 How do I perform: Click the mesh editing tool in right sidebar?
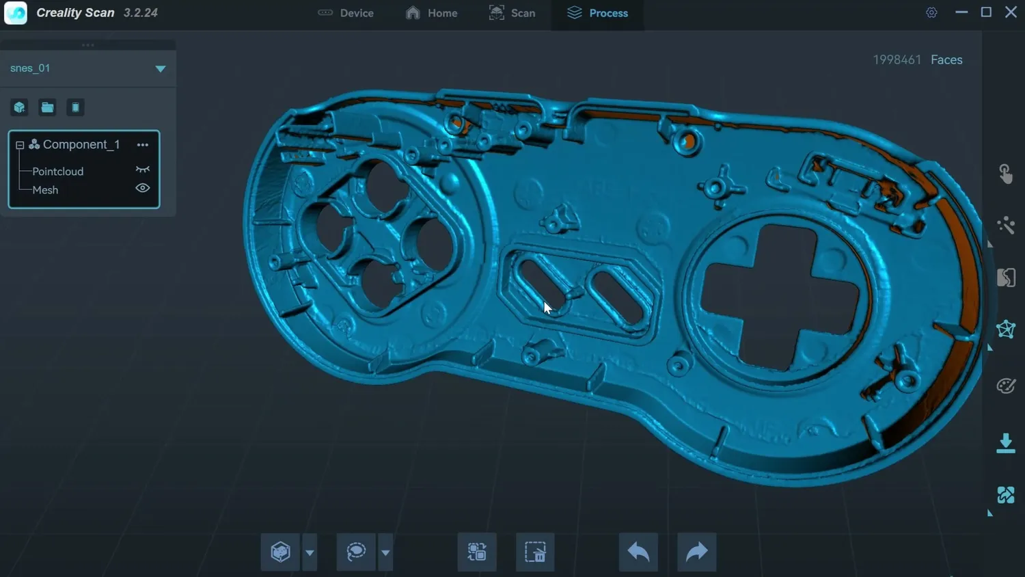[x=1006, y=278]
